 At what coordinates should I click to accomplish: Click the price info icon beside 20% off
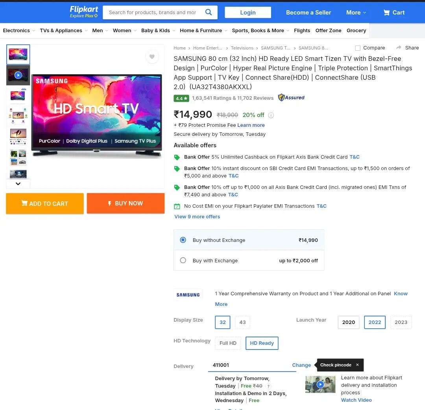pyautogui.click(x=271, y=115)
